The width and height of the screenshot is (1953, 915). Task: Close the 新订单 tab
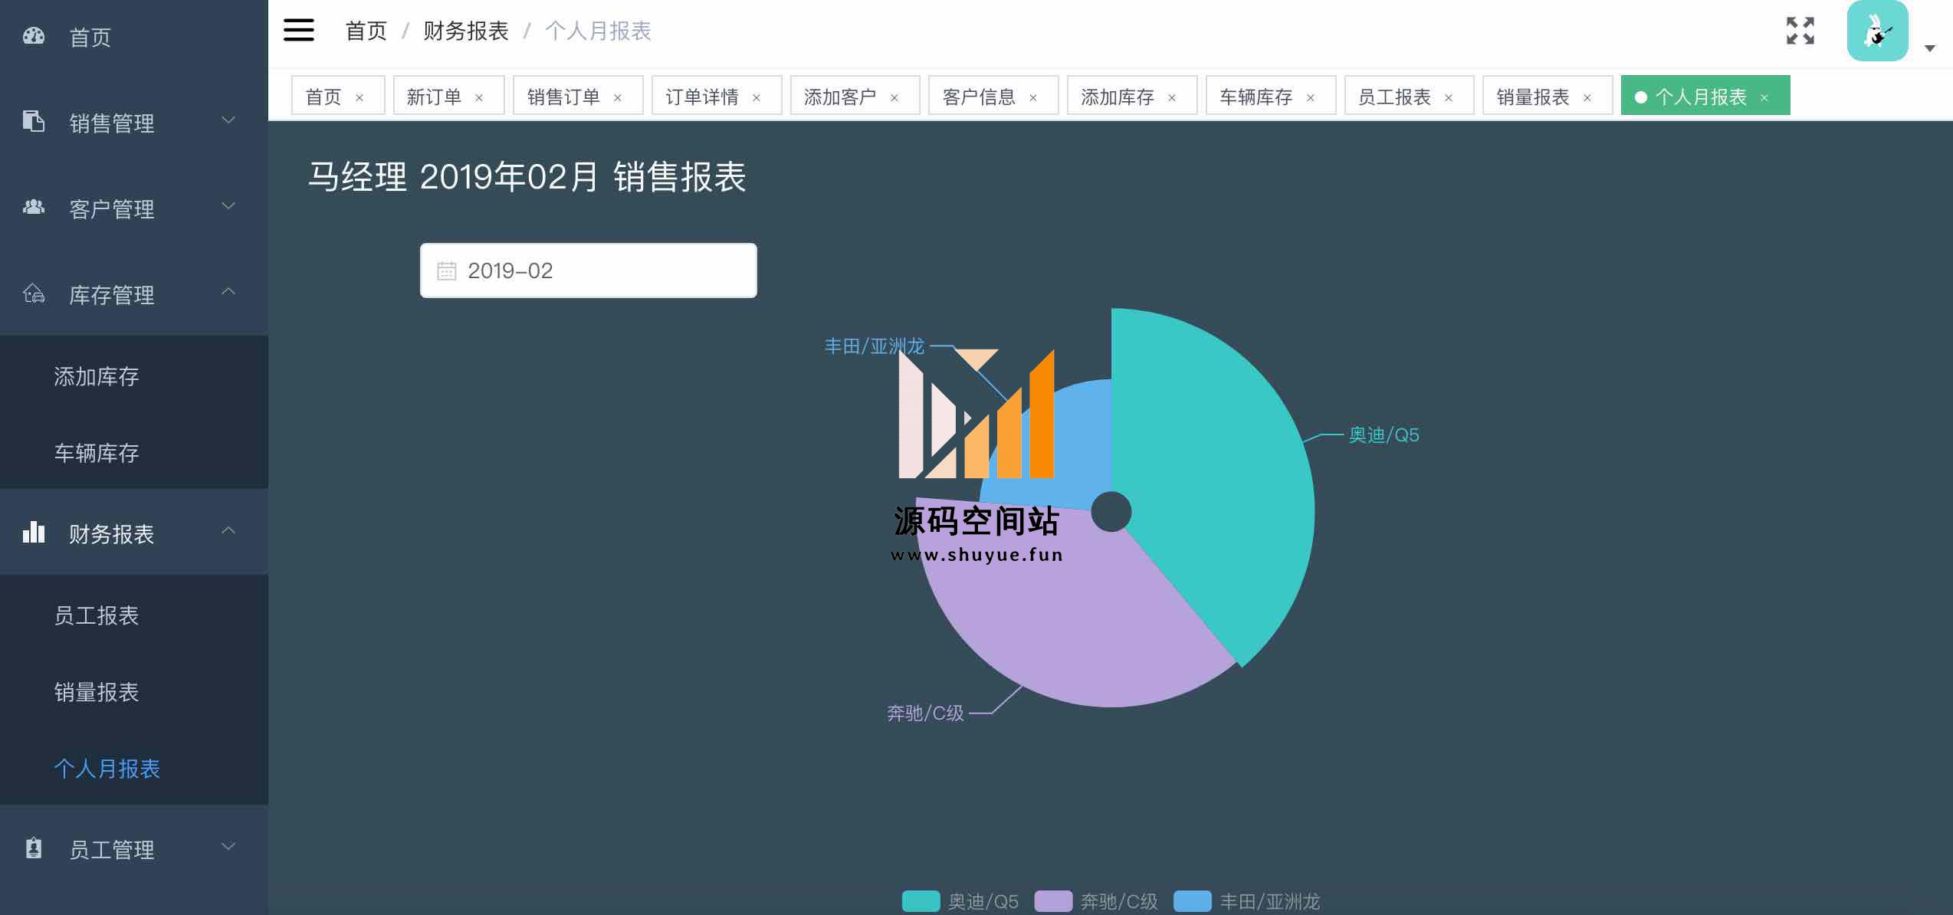[479, 98]
